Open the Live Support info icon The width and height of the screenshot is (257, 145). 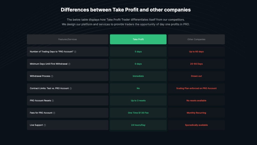[x=45, y=125]
